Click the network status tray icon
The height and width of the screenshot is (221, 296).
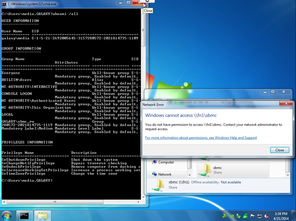pos(259,216)
